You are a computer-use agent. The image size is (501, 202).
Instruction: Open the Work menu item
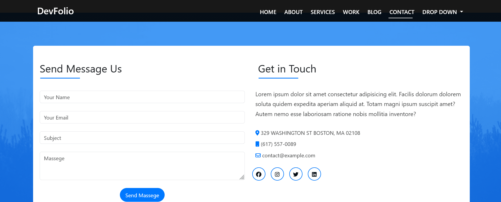pyautogui.click(x=351, y=12)
